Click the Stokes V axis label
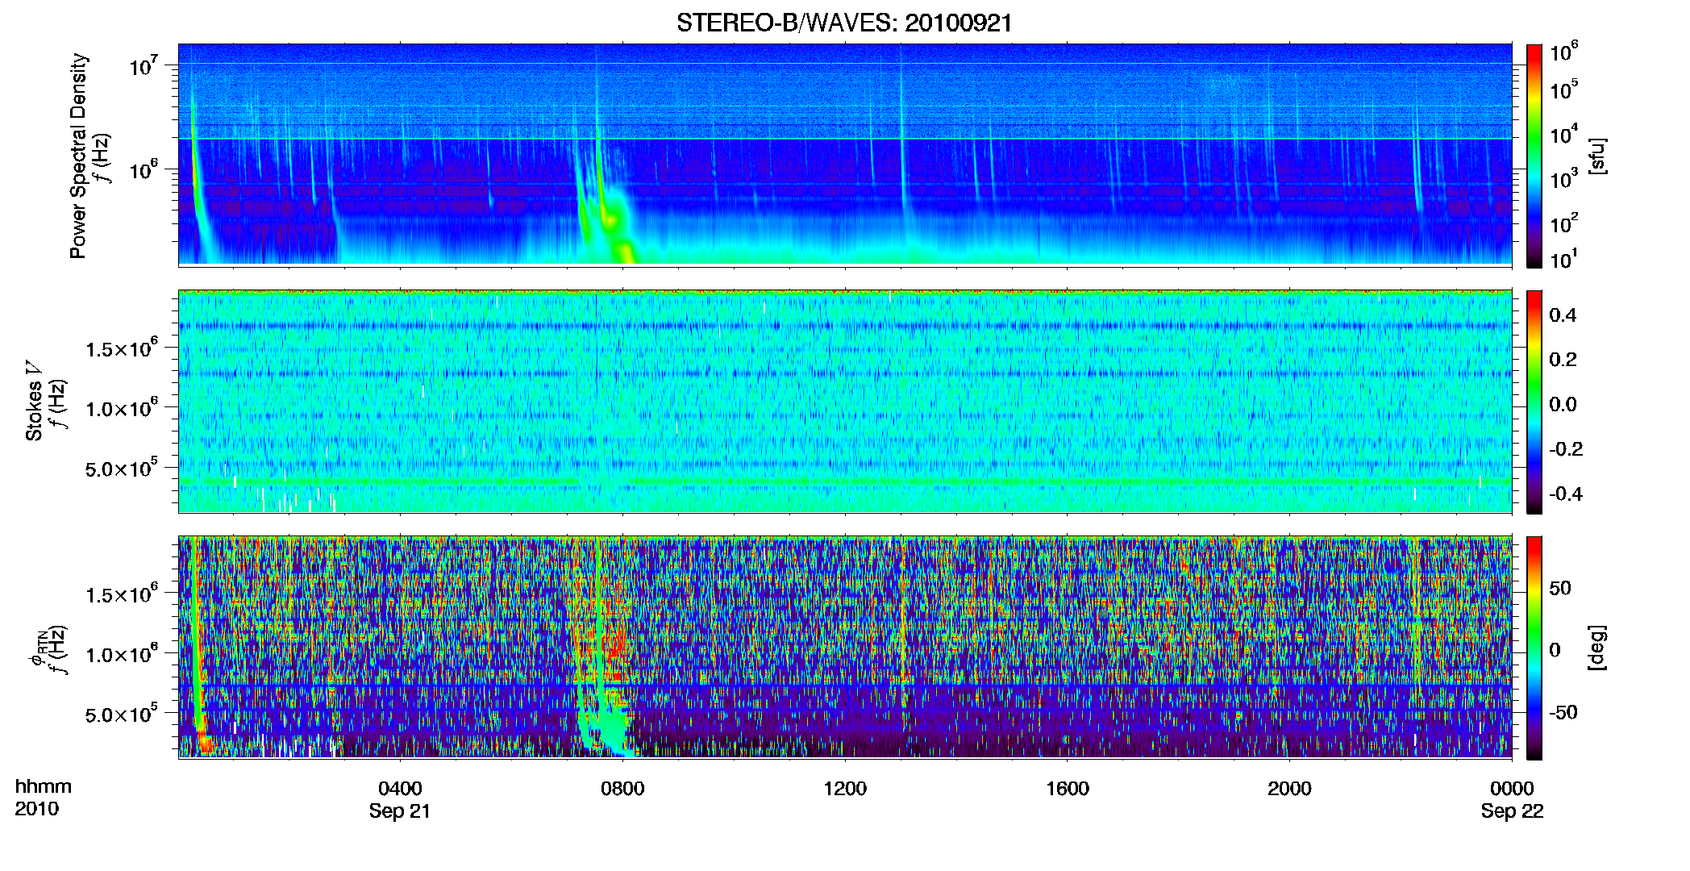 [x=34, y=400]
